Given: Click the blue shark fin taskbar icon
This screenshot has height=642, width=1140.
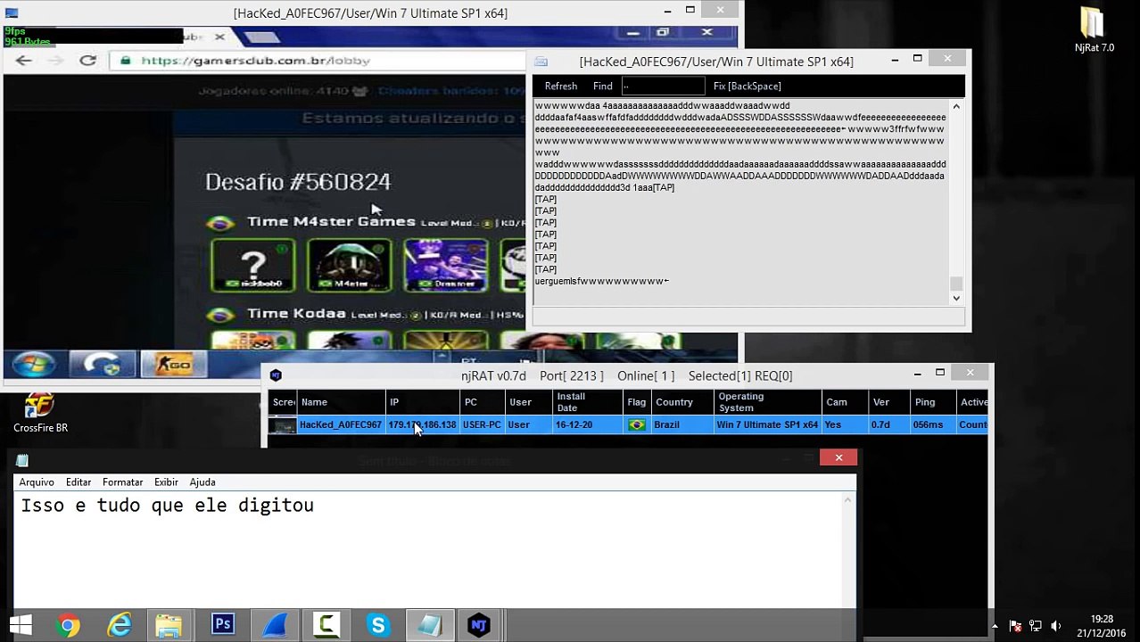Looking at the screenshot, I should [x=275, y=626].
